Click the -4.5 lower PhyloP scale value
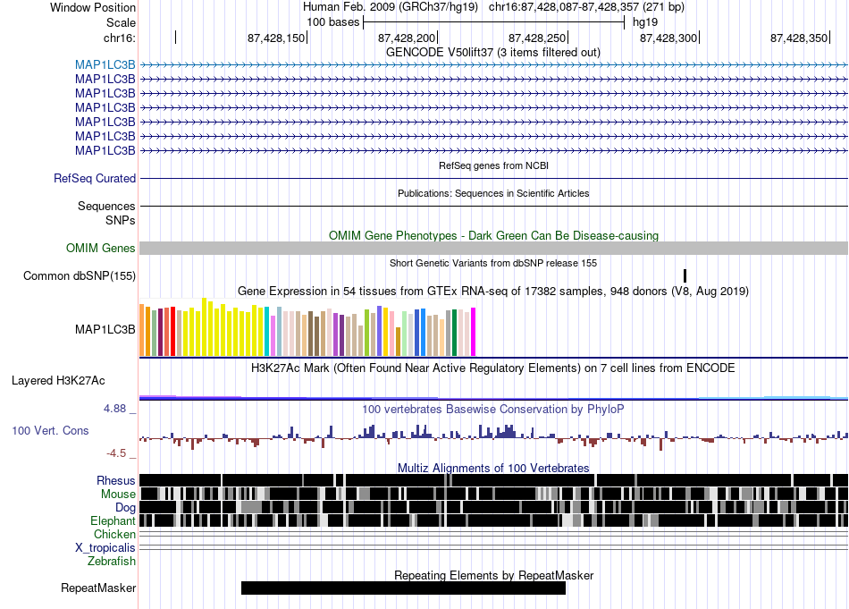 (x=116, y=453)
